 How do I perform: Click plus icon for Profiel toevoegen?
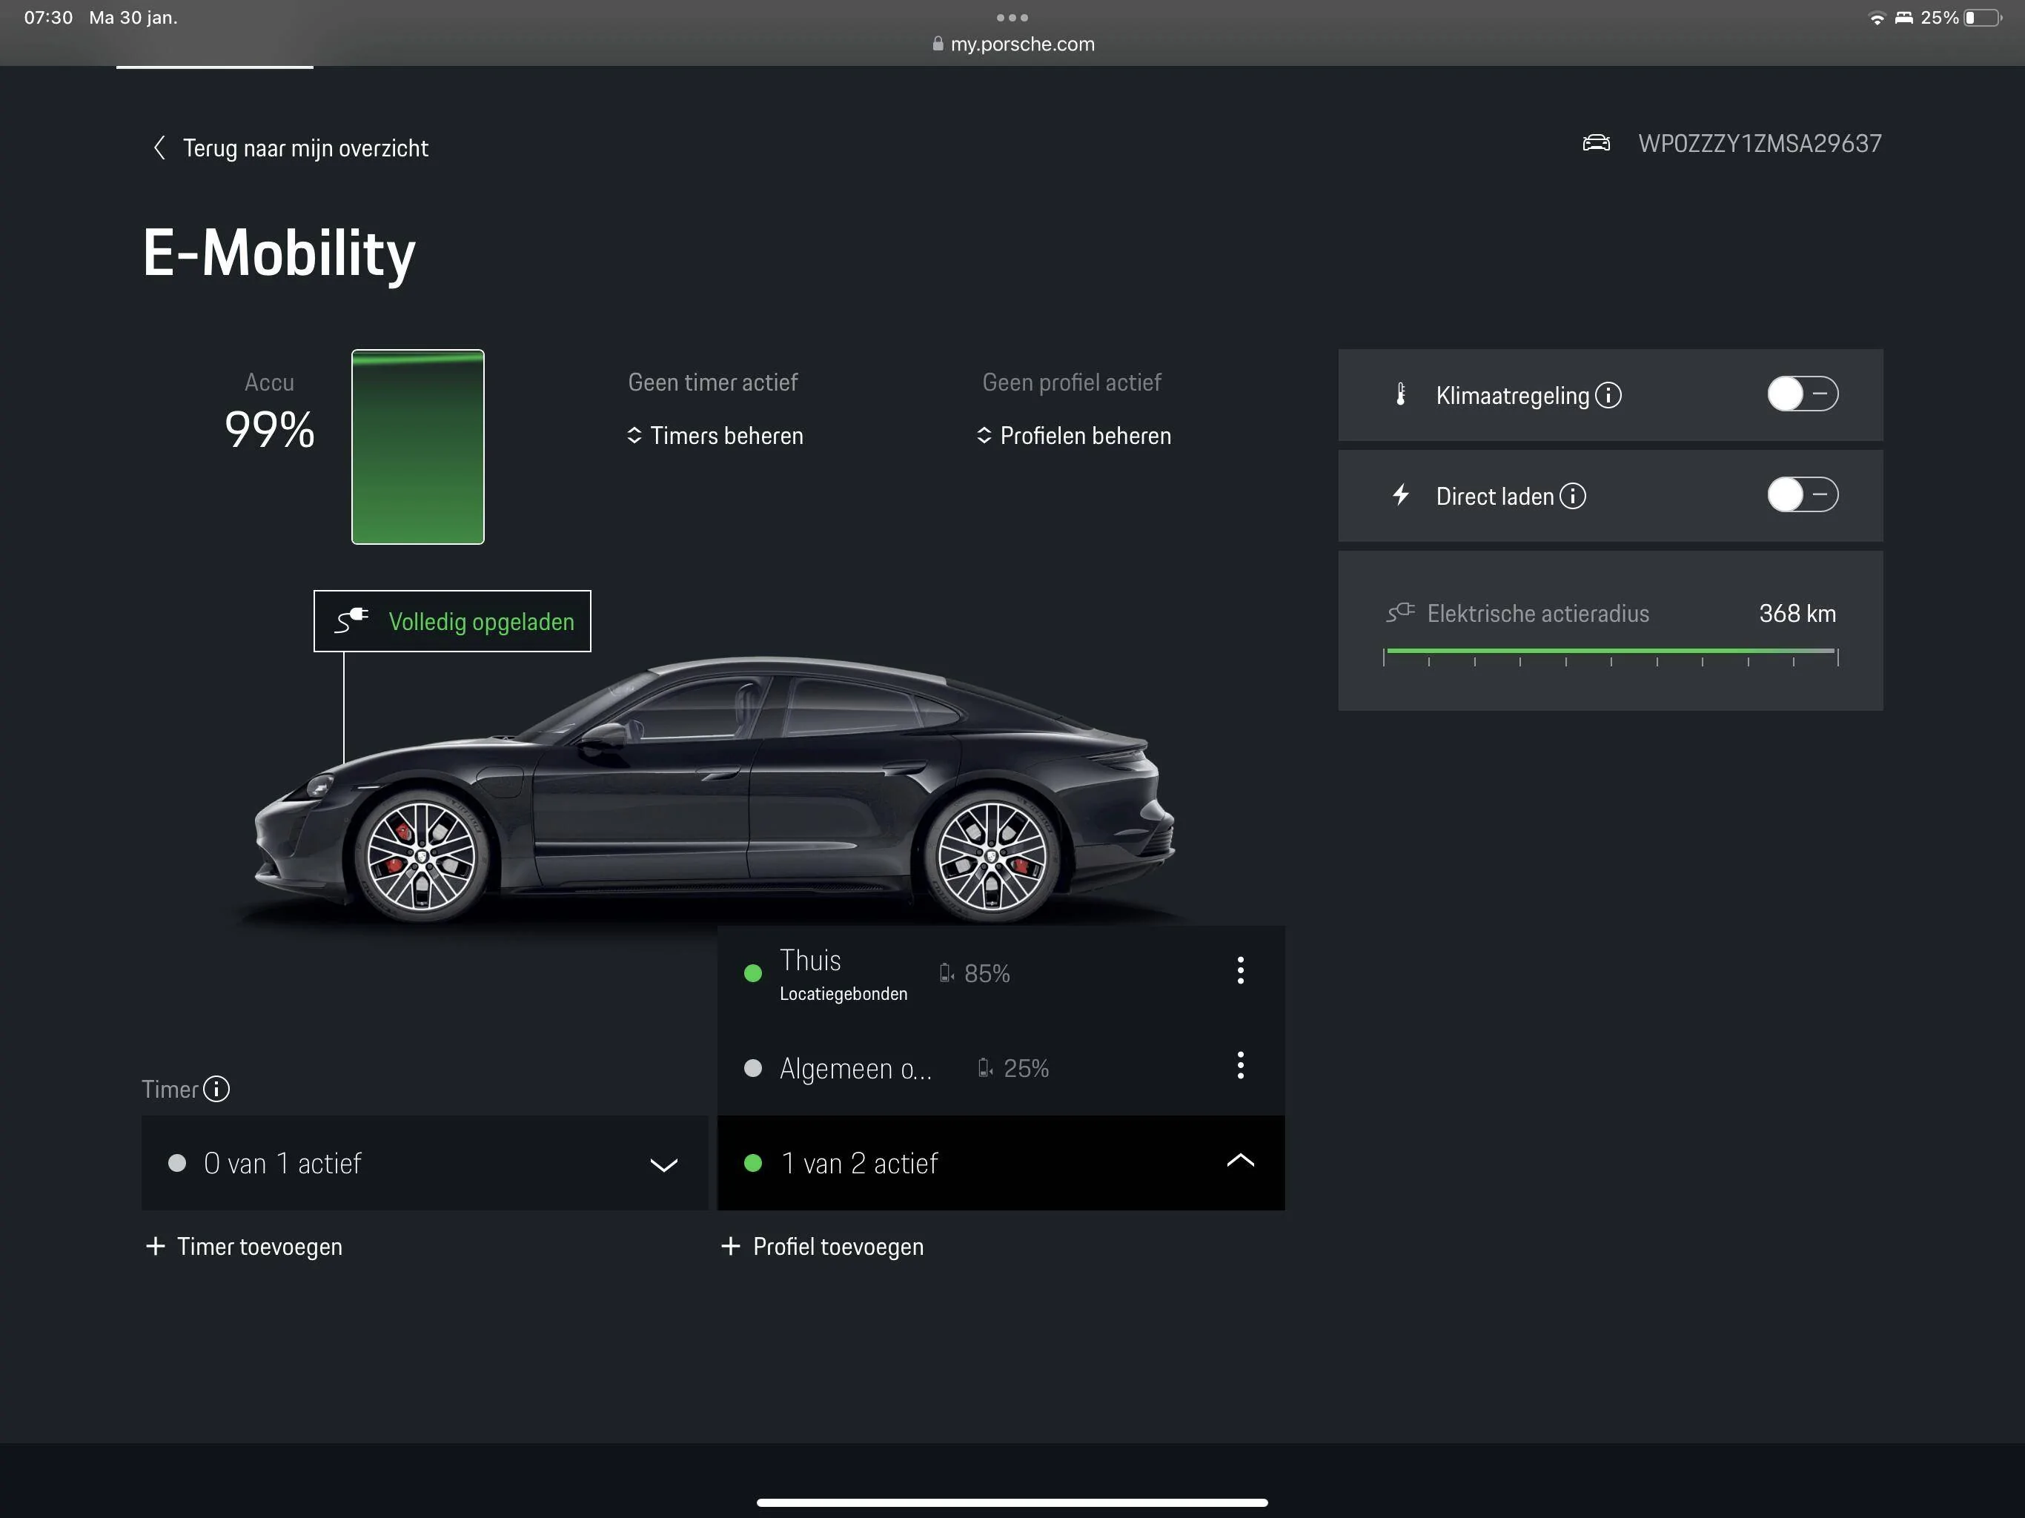[731, 1246]
